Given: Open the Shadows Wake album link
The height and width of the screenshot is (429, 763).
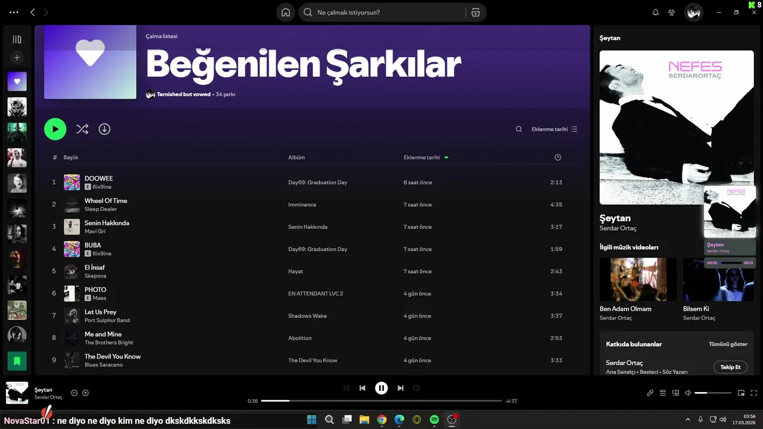Looking at the screenshot, I should (x=308, y=316).
